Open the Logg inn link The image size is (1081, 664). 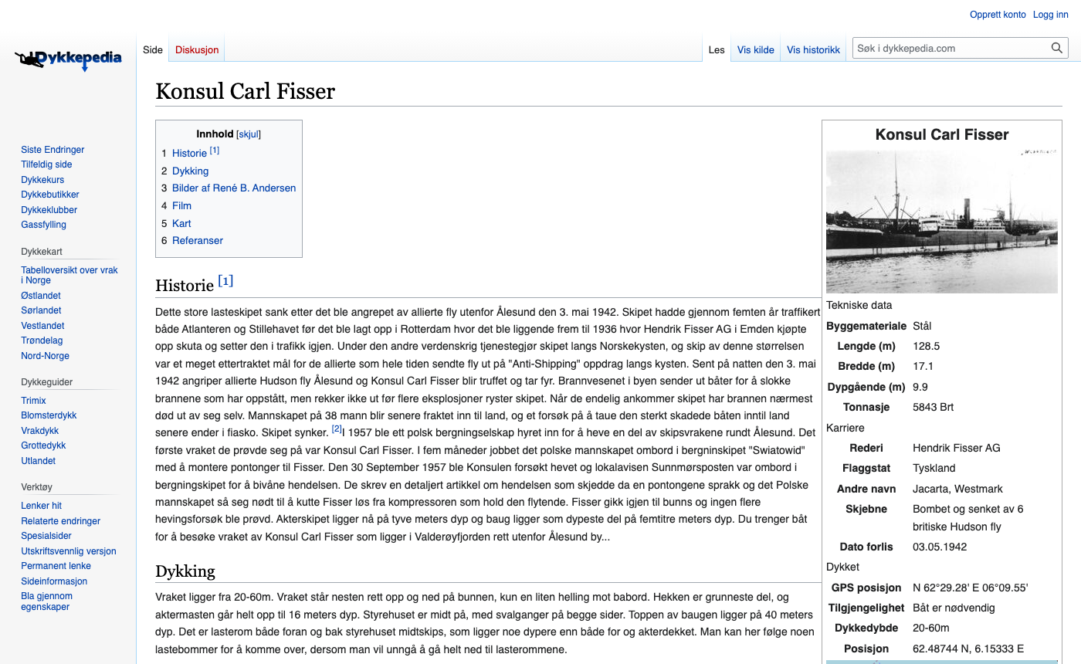point(1051,15)
